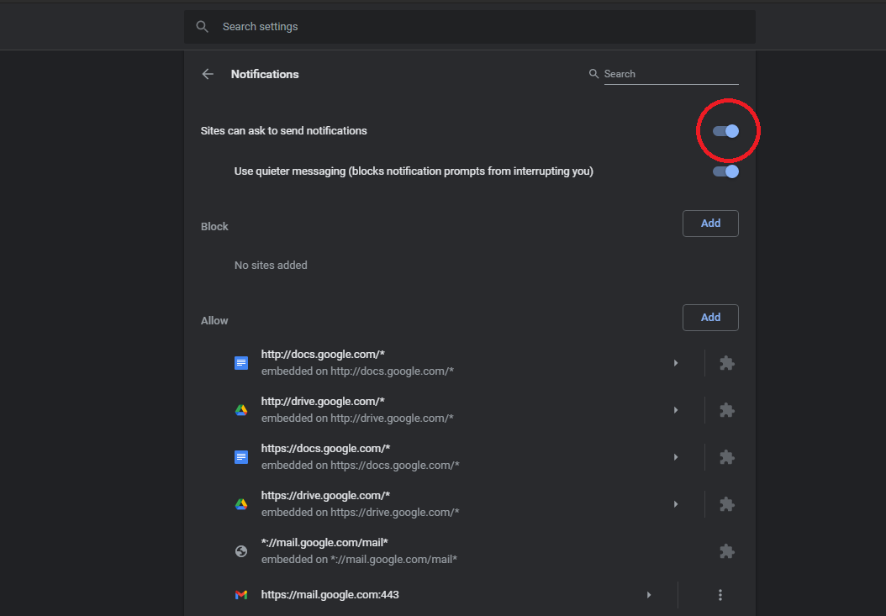Click extension puzzle icon for http://docs.google.com/*
886x616 pixels.
click(727, 363)
